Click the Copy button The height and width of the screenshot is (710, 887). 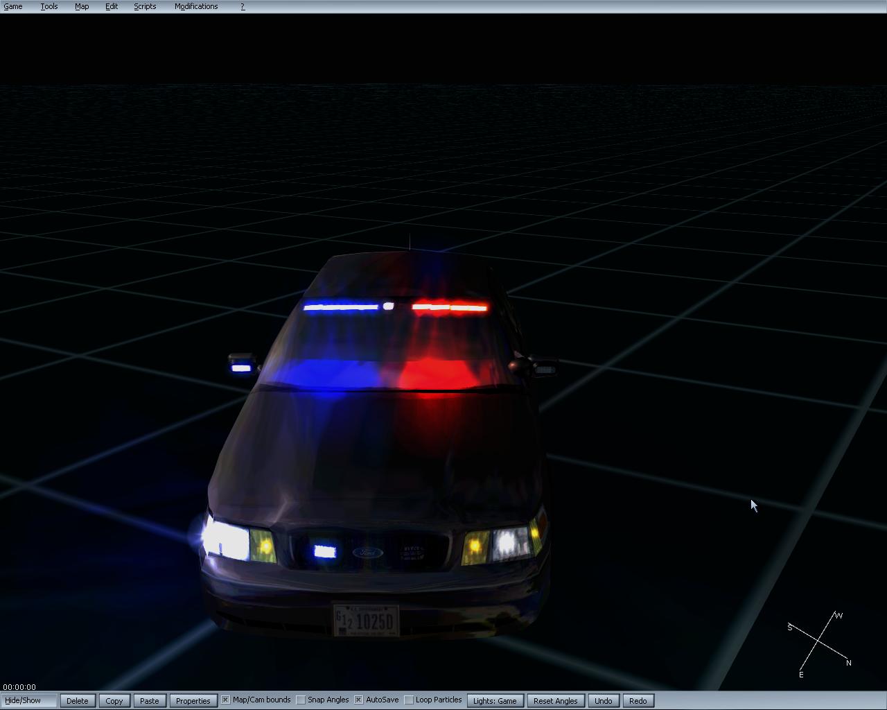pyautogui.click(x=114, y=701)
